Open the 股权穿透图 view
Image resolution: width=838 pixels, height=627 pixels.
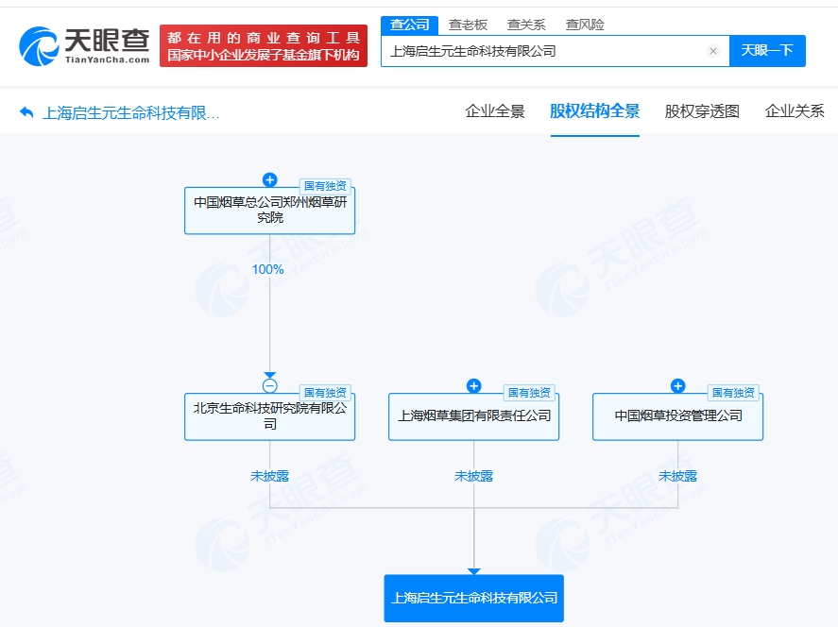(703, 111)
